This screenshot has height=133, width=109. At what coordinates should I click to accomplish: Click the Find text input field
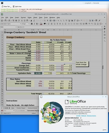tap(8, 111)
